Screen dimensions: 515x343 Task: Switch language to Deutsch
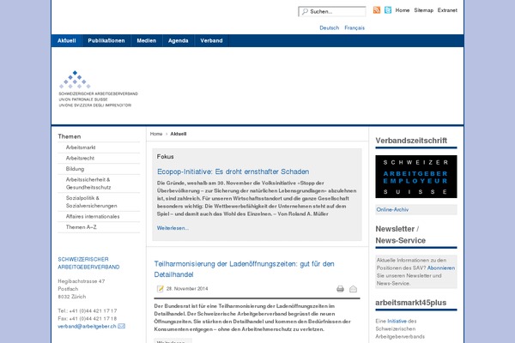coord(329,28)
